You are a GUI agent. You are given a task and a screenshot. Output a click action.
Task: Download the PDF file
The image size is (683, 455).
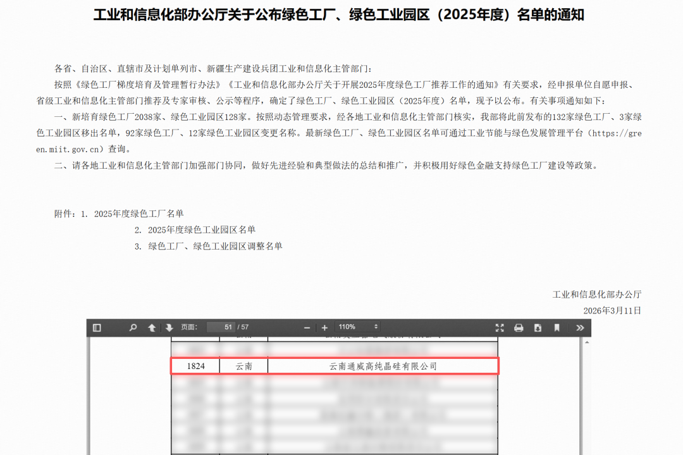click(x=538, y=327)
